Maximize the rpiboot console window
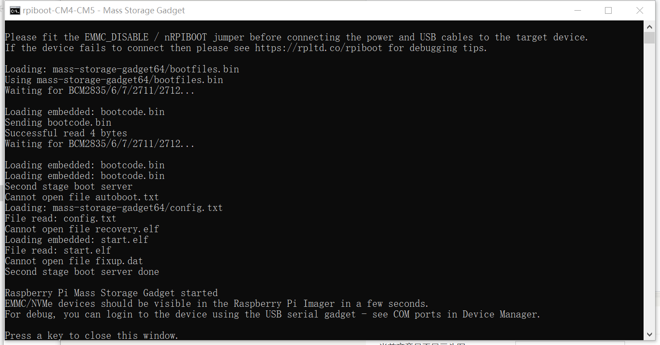 [608, 11]
